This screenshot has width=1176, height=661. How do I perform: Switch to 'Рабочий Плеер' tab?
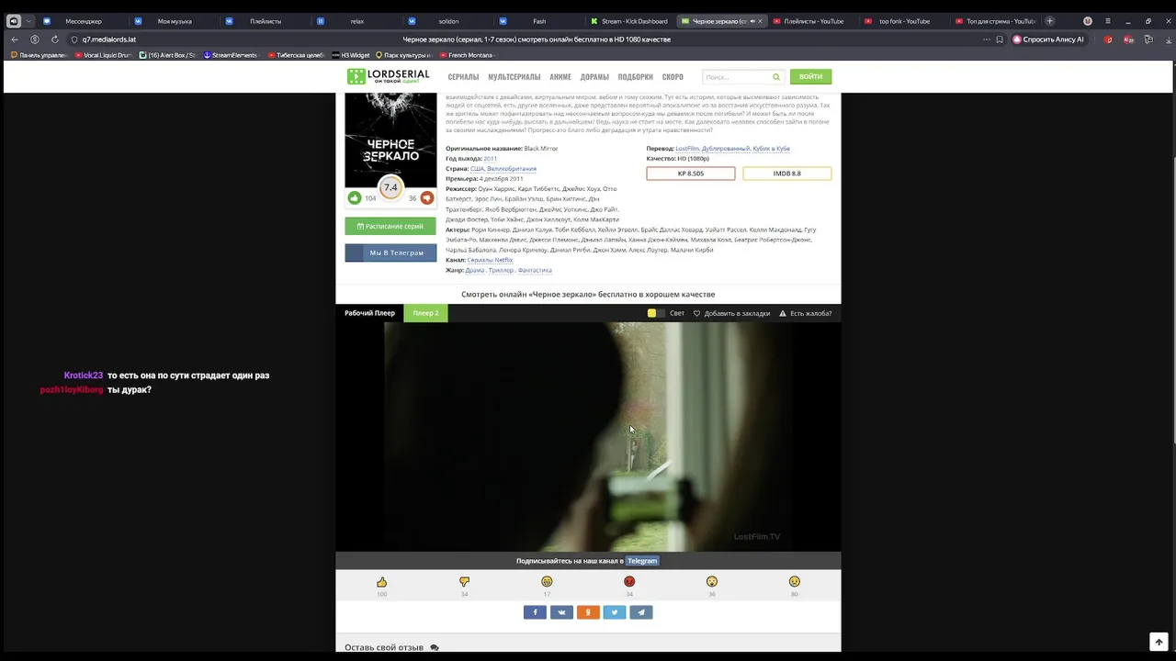(369, 313)
